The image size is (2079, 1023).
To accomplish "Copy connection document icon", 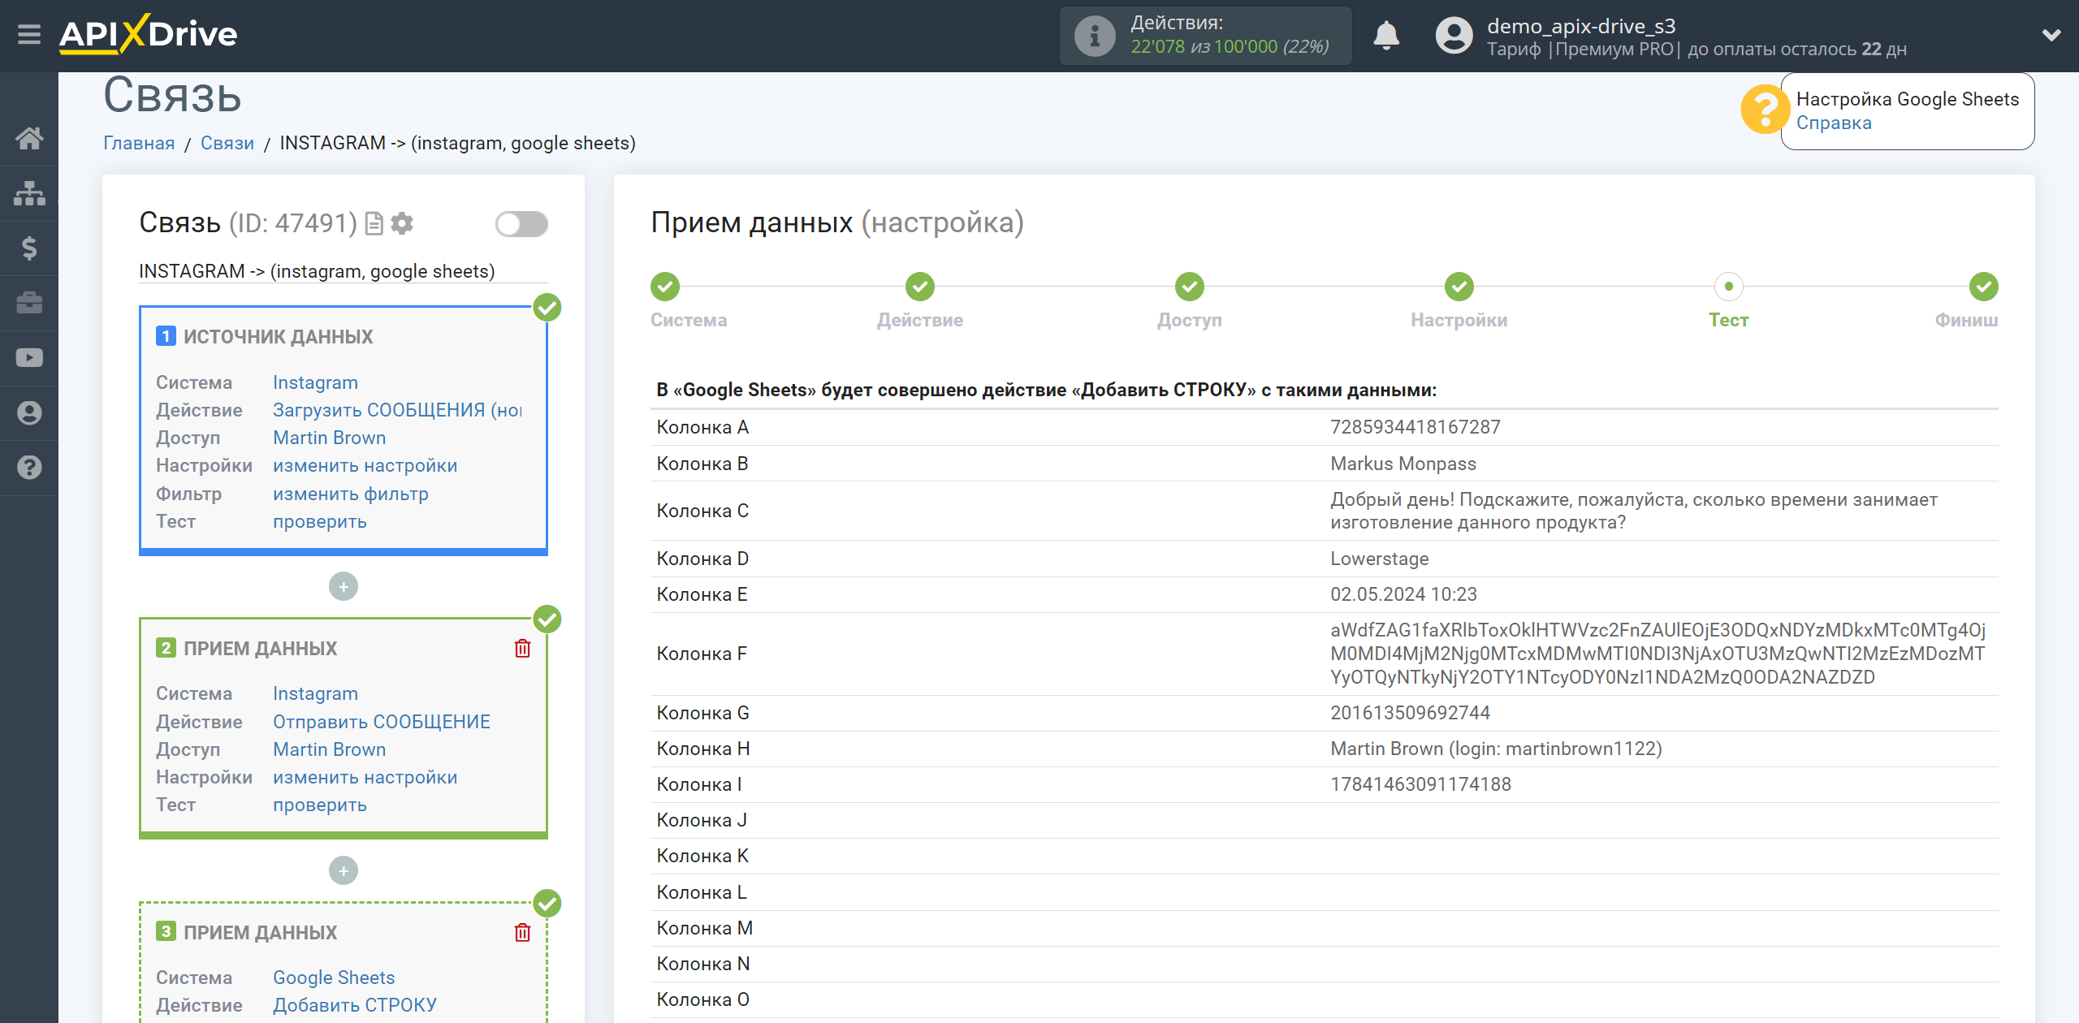I will click(374, 223).
